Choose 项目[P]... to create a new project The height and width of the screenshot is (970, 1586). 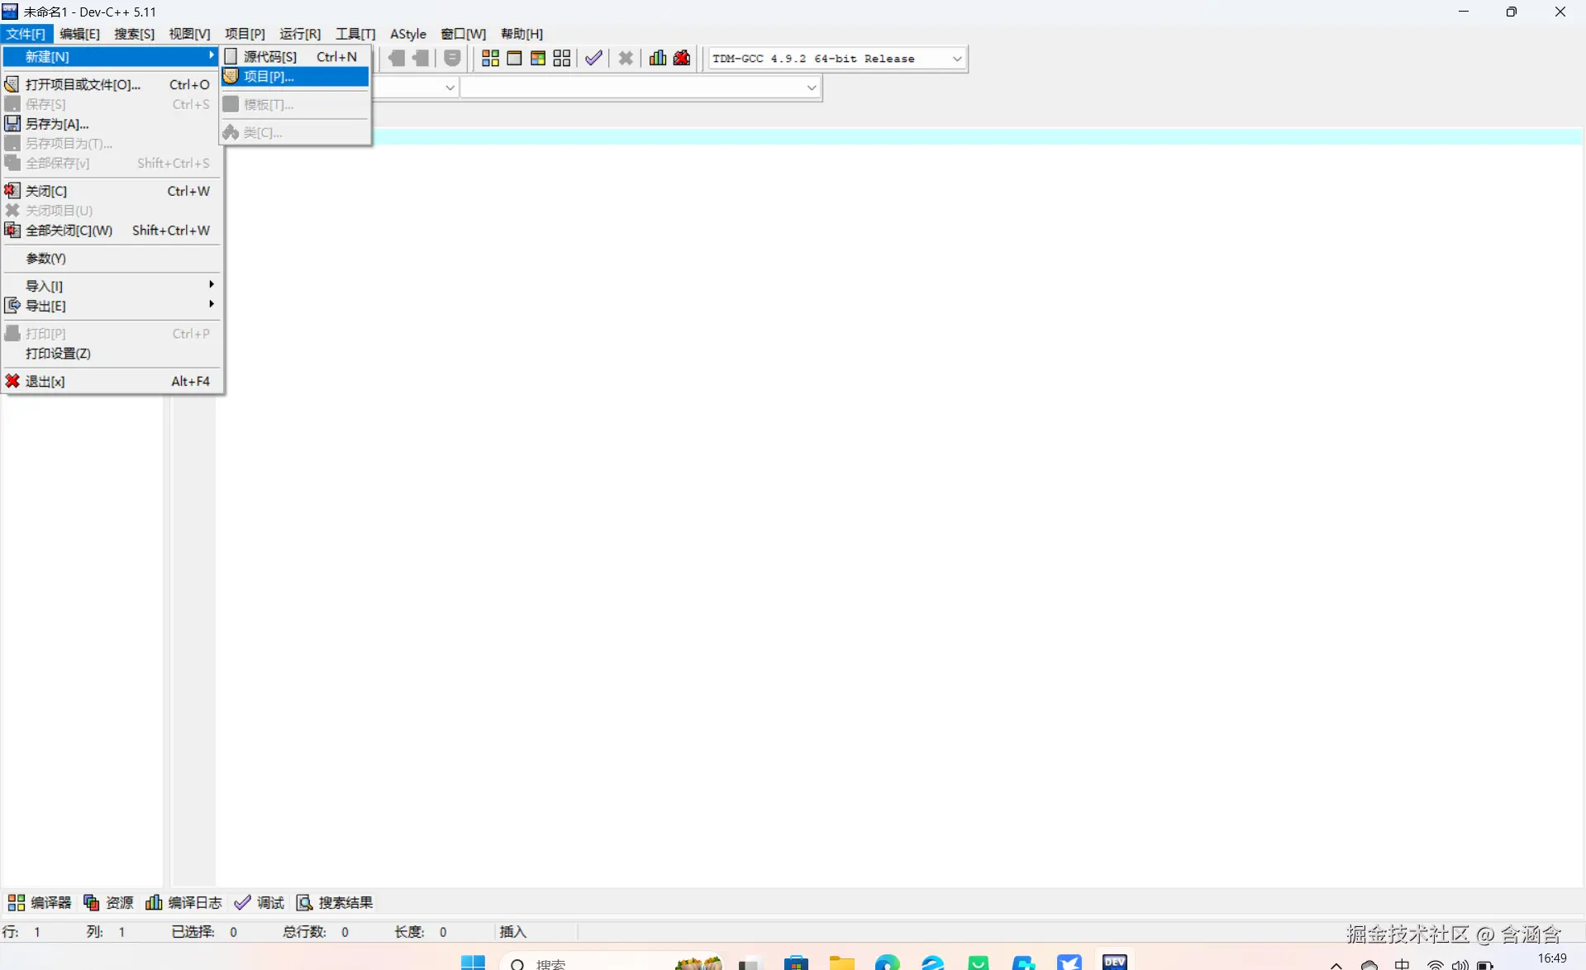(x=295, y=76)
